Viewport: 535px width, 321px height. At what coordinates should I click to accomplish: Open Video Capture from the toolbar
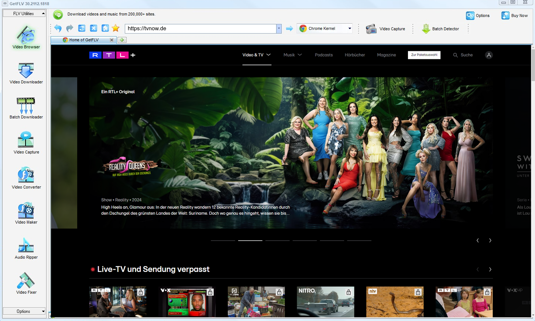385,29
